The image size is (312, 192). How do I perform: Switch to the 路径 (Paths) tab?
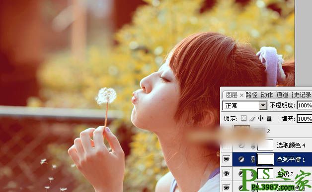[x=252, y=95]
